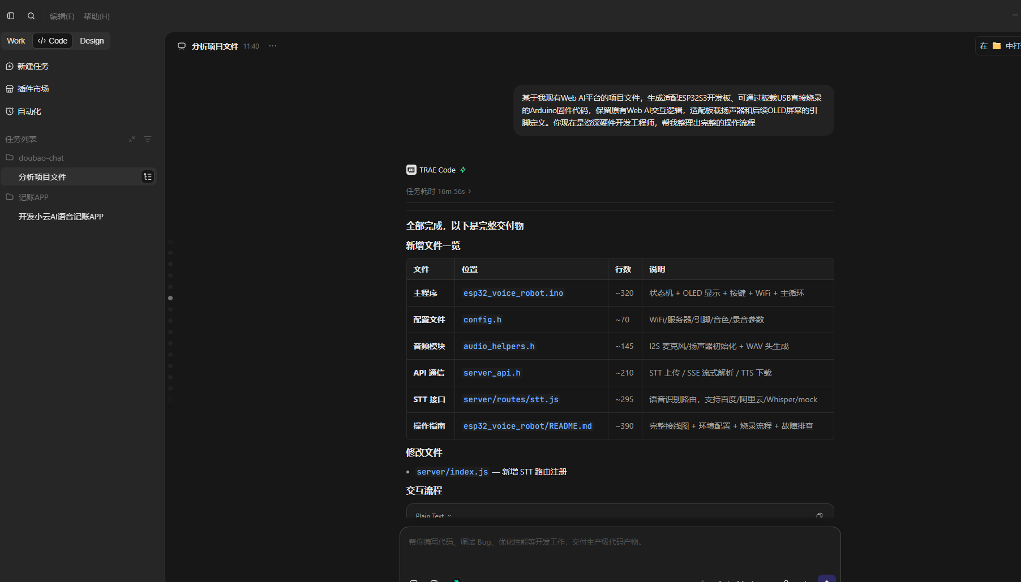Open the server/index.js file link

click(x=452, y=472)
